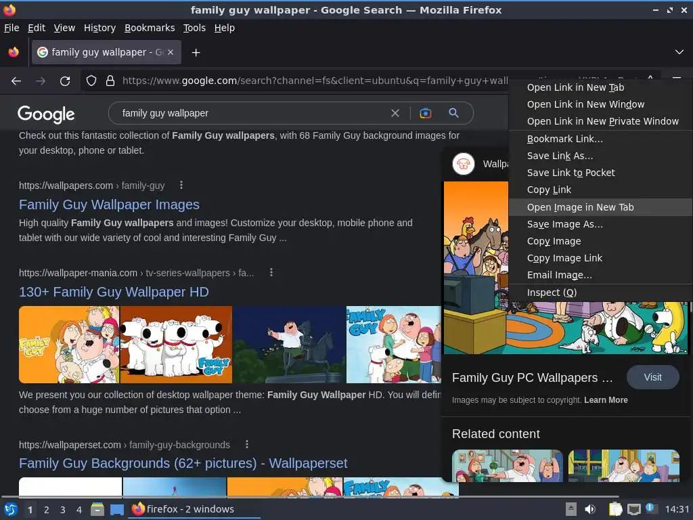Viewport: 693px width, 520px height.
Task: Click the volume speaker tray icon
Action: tap(589, 509)
